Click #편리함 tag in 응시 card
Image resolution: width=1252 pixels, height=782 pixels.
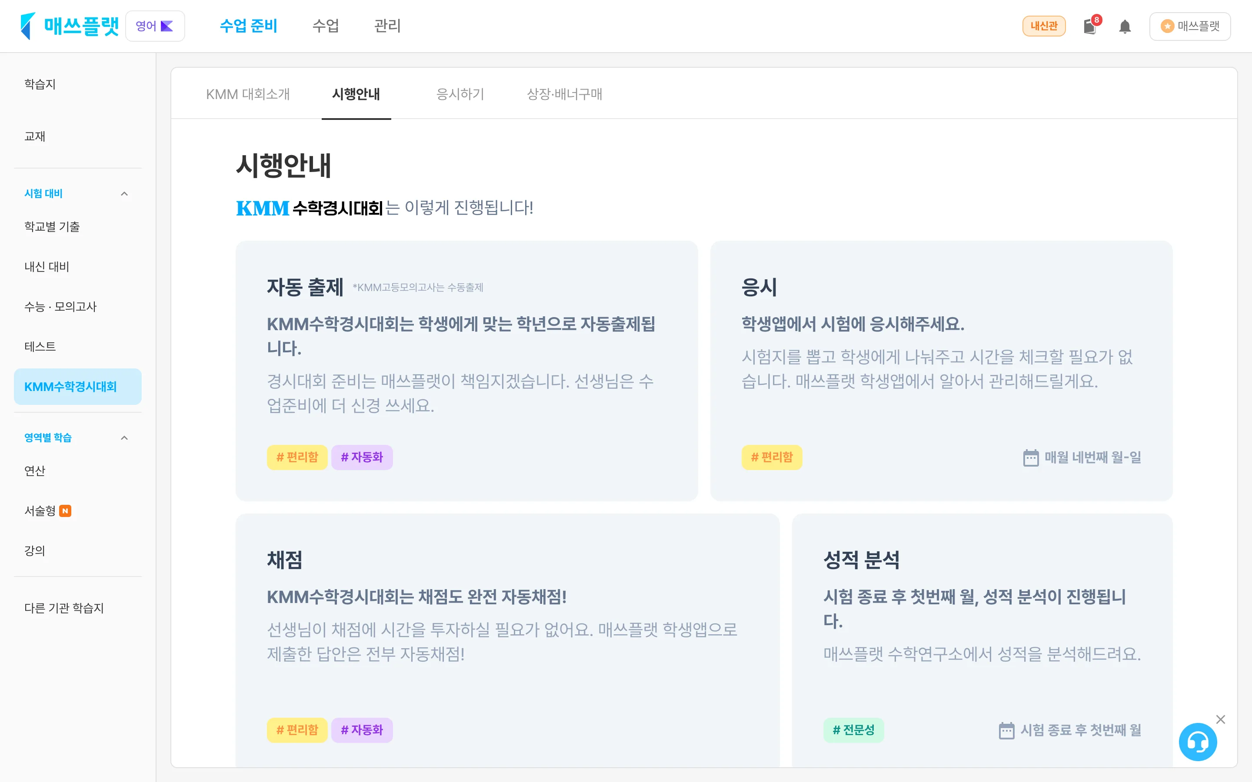[x=772, y=457]
